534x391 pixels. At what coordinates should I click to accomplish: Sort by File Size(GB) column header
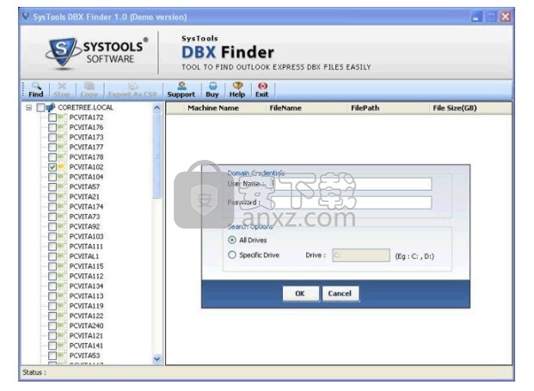pos(455,108)
